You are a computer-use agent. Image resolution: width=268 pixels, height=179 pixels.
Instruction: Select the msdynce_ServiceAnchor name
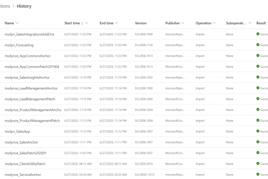click(x=23, y=175)
